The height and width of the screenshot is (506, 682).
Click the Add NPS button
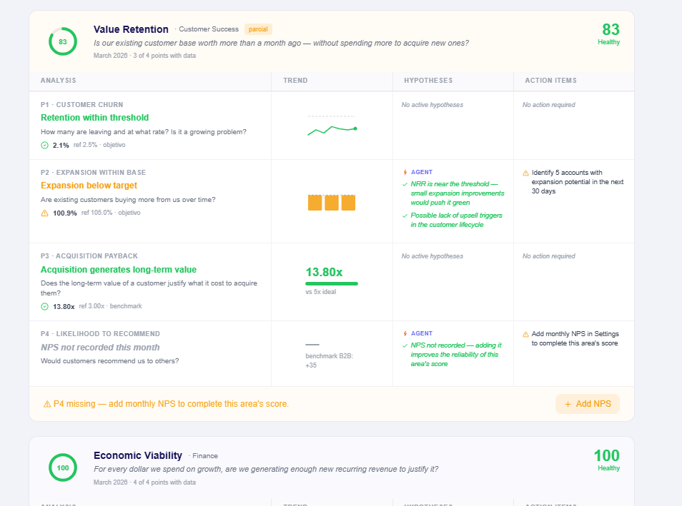587,404
